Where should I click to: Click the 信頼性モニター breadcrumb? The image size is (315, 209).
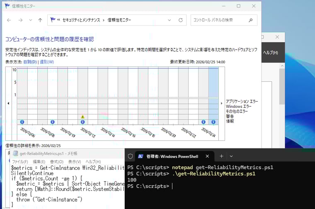point(119,20)
